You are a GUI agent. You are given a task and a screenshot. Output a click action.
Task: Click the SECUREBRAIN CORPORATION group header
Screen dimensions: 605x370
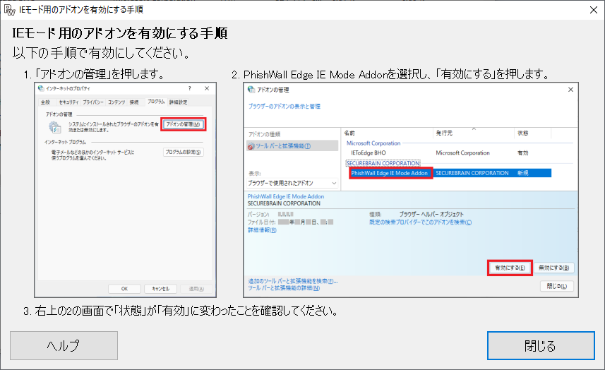pos(383,163)
